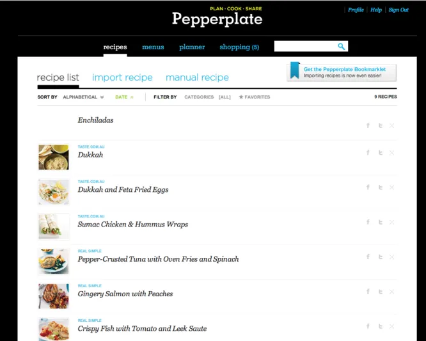This screenshot has width=426, height=341.
Task: Sort recipes by date
Action: [x=124, y=97]
